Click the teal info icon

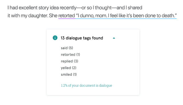(55, 38)
